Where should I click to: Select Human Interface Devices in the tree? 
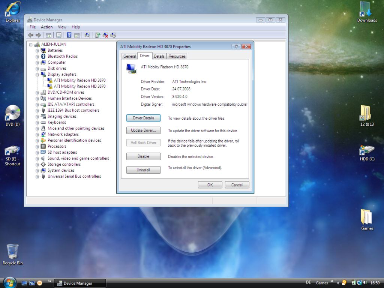click(x=69, y=99)
